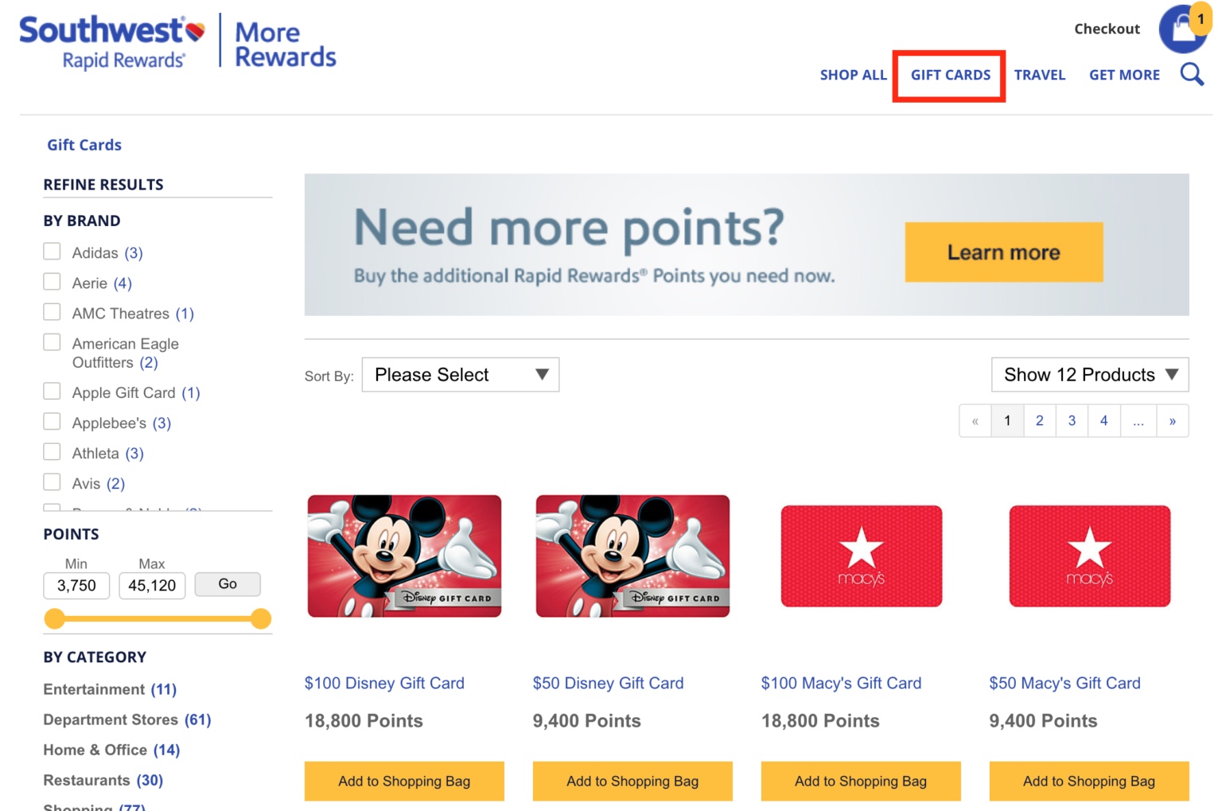Image resolution: width=1222 pixels, height=811 pixels.
Task: Click the $100 Disney Gift Card thumbnail
Action: 404,556
